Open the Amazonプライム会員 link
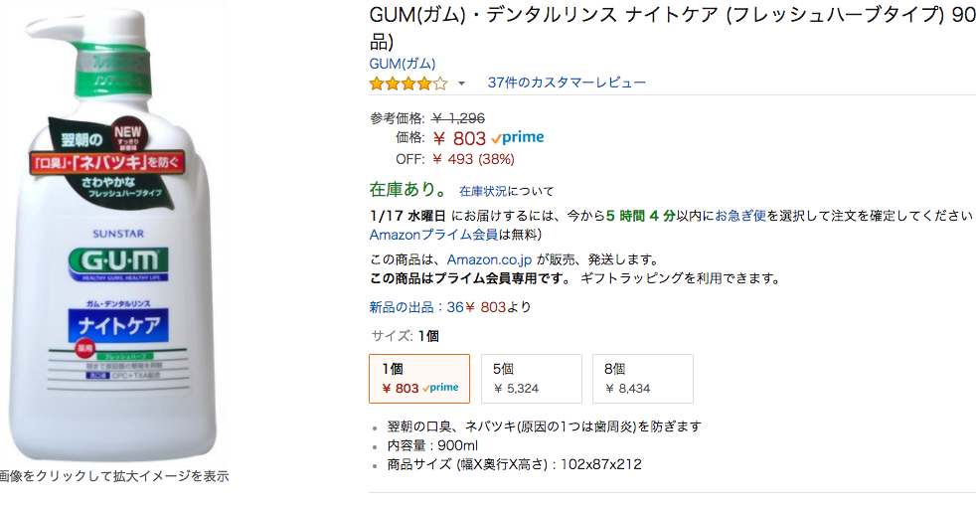Viewport: 976px width, 508px height. point(433,235)
